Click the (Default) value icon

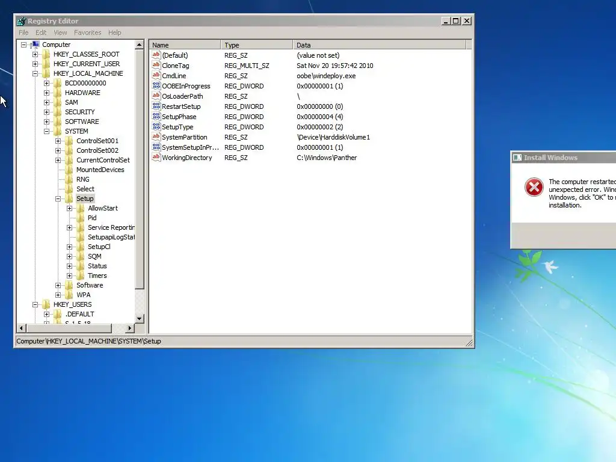click(156, 55)
